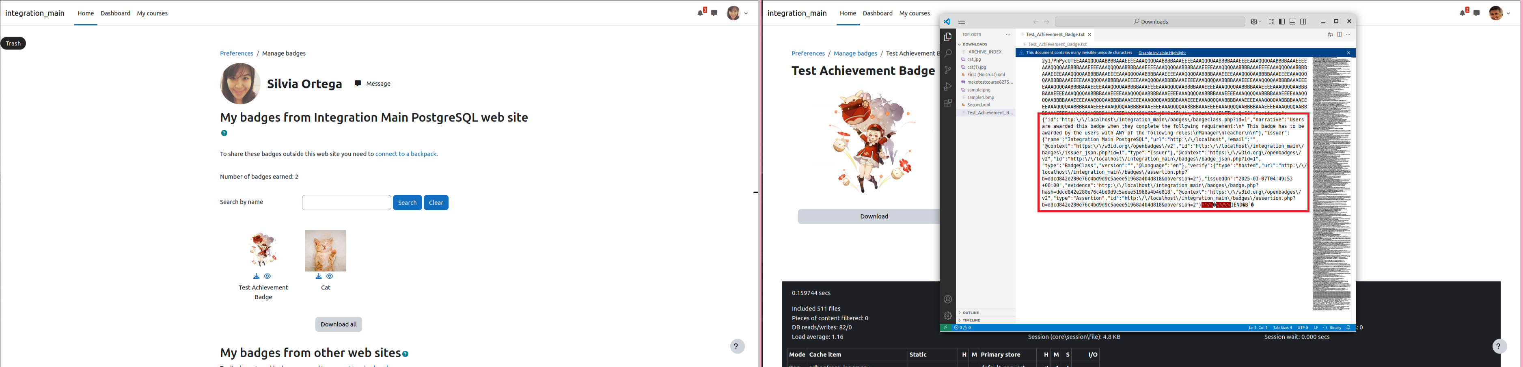Click Preferences breadcrumb in left window
This screenshot has width=1523, height=367.
coord(237,53)
